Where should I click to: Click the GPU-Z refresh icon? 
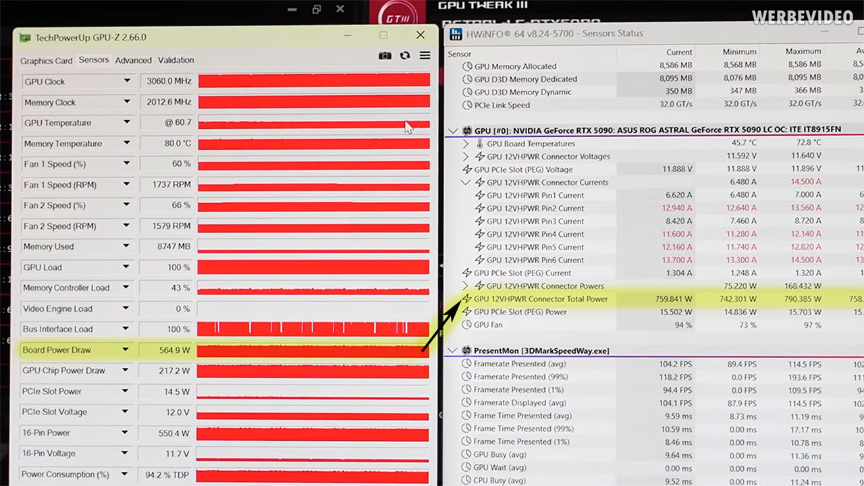coord(405,55)
